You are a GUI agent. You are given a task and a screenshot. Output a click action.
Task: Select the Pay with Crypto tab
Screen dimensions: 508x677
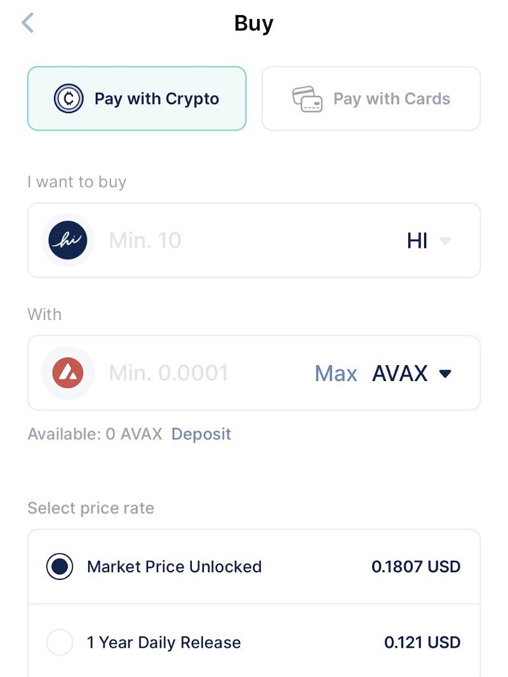137,98
